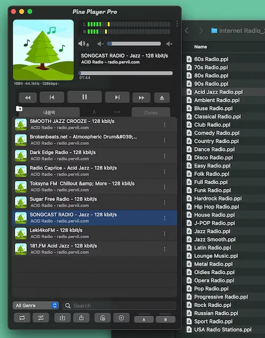Open options menu for Sugar Free Radio
The height and width of the screenshot is (338, 265).
(x=165, y=203)
